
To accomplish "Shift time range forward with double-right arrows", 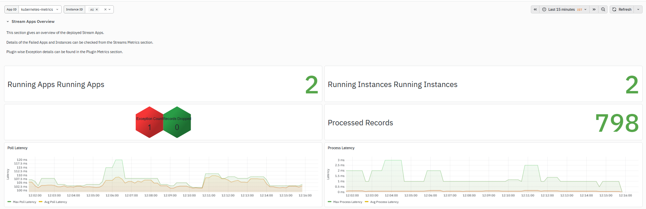I will pyautogui.click(x=594, y=9).
